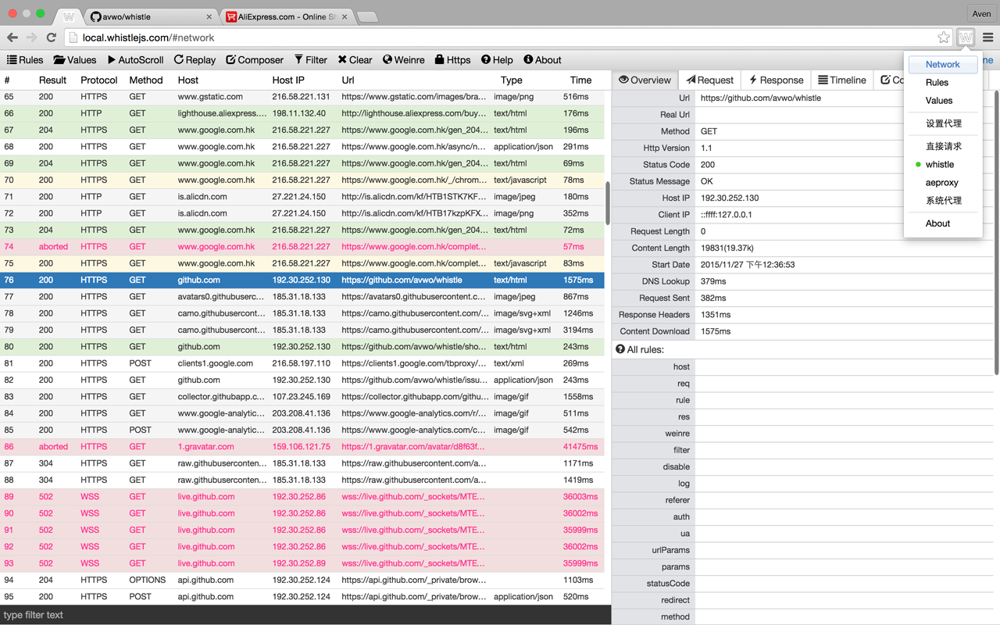Choose 直接请求 proxy option
The image size is (1000, 625).
click(x=943, y=146)
